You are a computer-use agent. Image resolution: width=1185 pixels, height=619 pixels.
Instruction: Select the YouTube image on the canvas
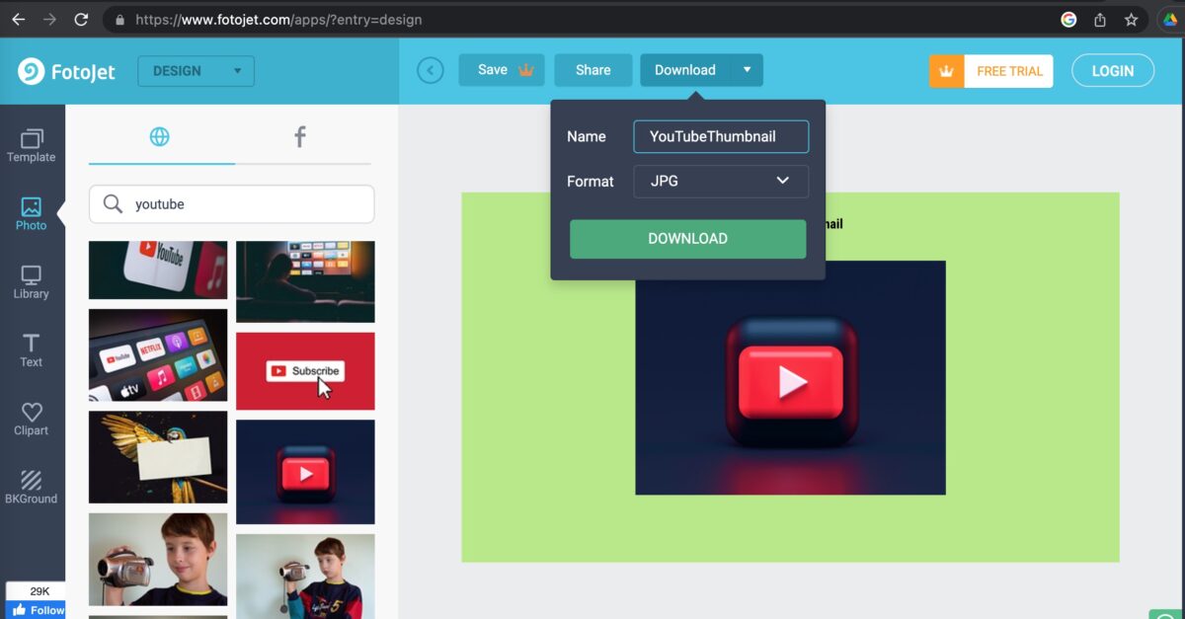[790, 378]
